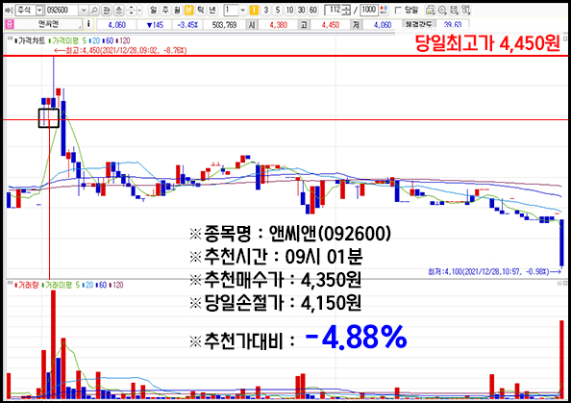Screen dimensions: 571x403
Task: Select the 30-minute interval button
Action: click(301, 11)
